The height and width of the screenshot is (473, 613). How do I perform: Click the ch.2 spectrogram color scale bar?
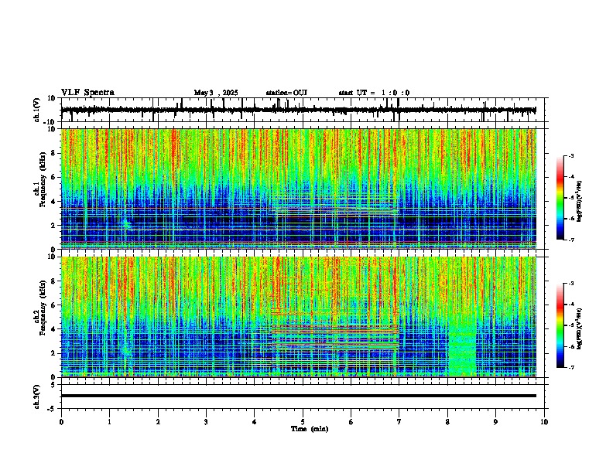560,325
